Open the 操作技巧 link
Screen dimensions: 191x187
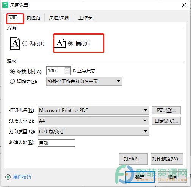(22, 177)
